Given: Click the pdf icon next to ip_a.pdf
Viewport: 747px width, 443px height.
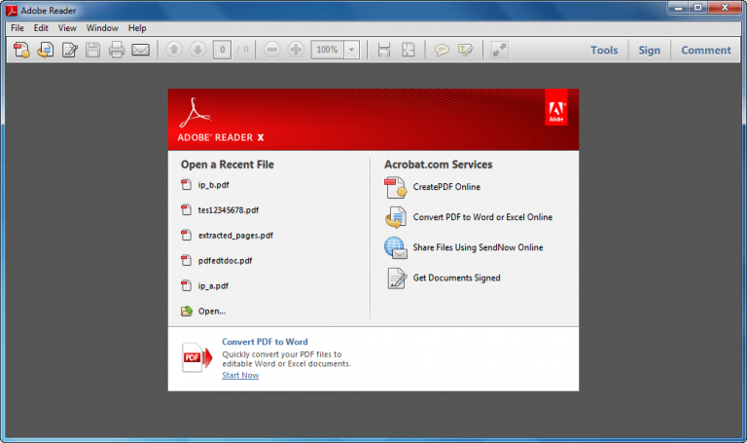Looking at the screenshot, I should (187, 285).
